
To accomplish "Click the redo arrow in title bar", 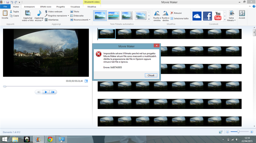I will tap(16, 2).
